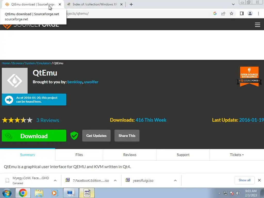Screen dimensions: 264x198
Task: Close the QtEmu SourceForge tab
Action: pos(60,4)
